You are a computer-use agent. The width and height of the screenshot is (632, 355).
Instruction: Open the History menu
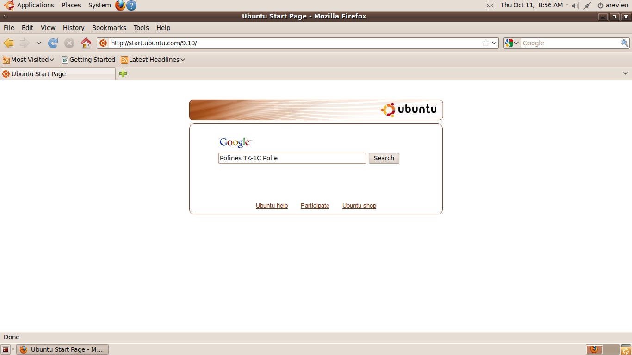pos(74,28)
